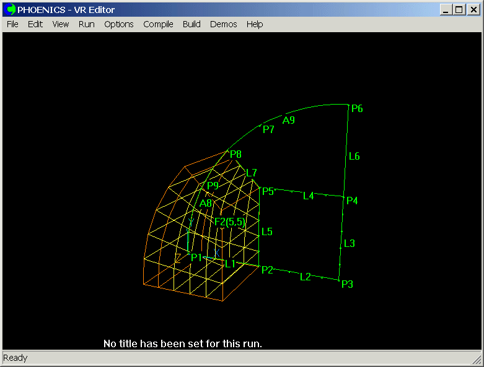Select the orange Z axis indicator
This screenshot has height=367, width=484.
tap(178, 258)
